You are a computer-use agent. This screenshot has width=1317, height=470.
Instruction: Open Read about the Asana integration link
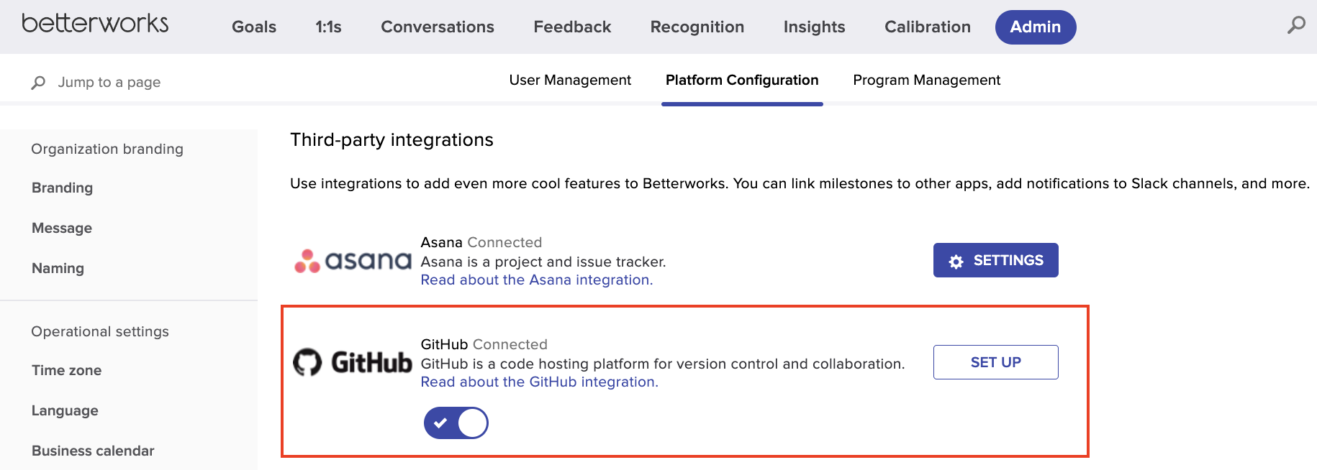click(x=537, y=280)
